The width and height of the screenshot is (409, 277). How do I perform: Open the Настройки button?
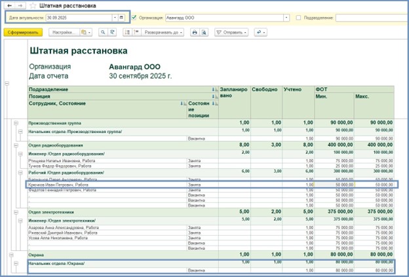pyautogui.click(x=63, y=31)
